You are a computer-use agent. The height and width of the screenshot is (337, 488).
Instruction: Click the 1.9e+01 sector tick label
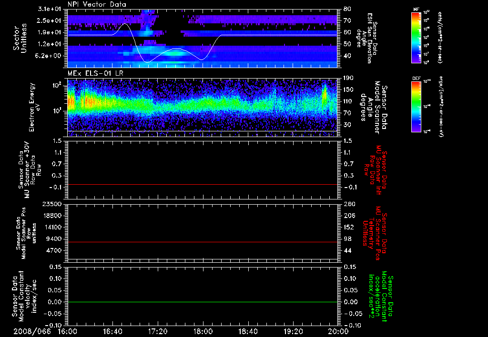[50, 32]
